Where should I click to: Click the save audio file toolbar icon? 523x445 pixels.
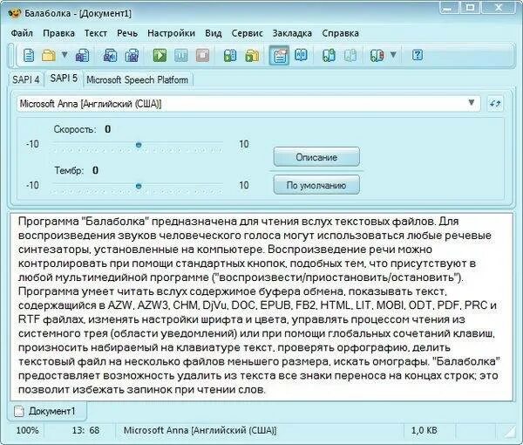[x=111, y=55]
